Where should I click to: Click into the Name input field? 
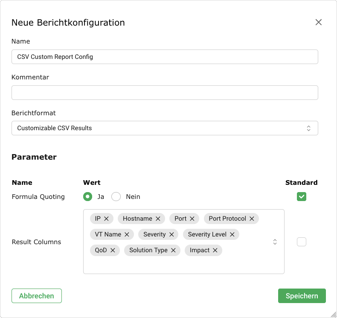coord(165,57)
